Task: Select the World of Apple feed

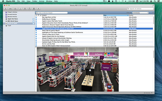Action: point(19,23)
